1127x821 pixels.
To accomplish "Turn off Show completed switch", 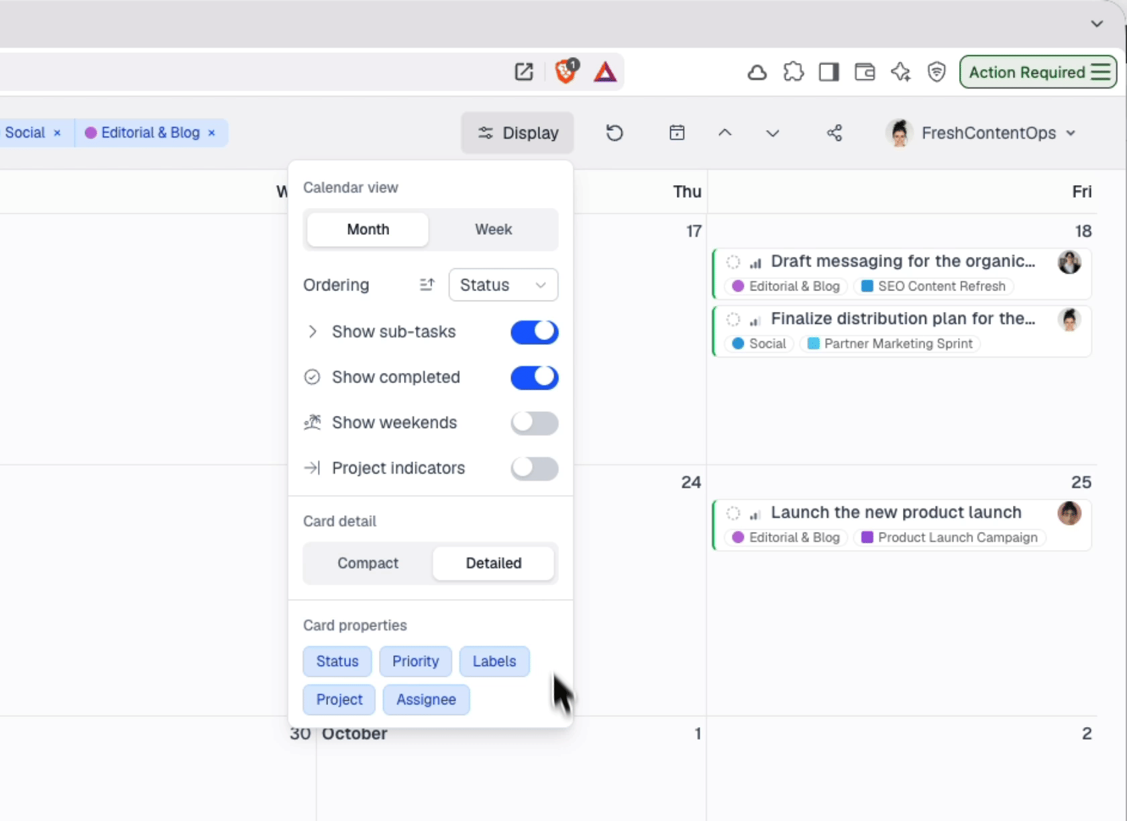I will click(535, 378).
